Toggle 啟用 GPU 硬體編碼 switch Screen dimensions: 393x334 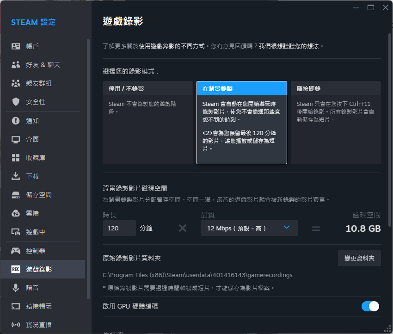(370, 306)
